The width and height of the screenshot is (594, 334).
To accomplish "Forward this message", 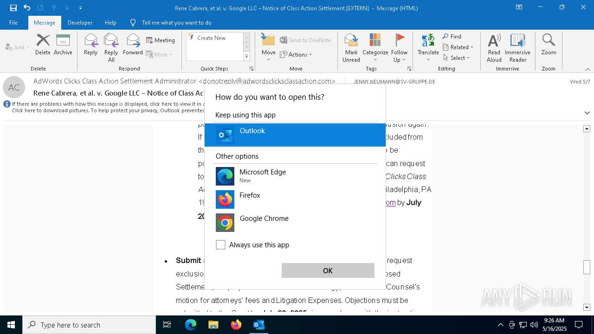I will point(133,45).
